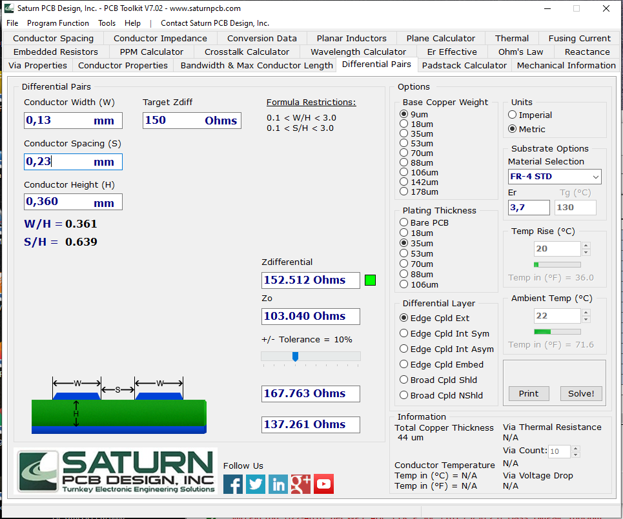Decrease Temp Rise with down arrow
The height and width of the screenshot is (519, 623).
pos(586,252)
